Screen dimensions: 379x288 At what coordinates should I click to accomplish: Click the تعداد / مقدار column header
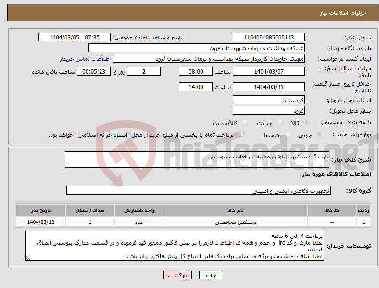point(90,210)
